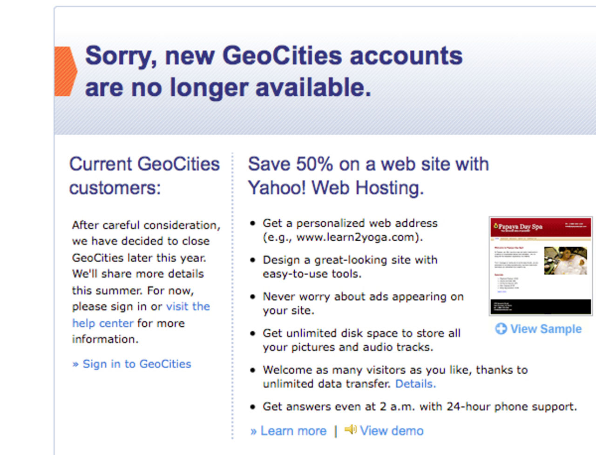
Task: Follow the Learn more link
Action: click(x=293, y=431)
